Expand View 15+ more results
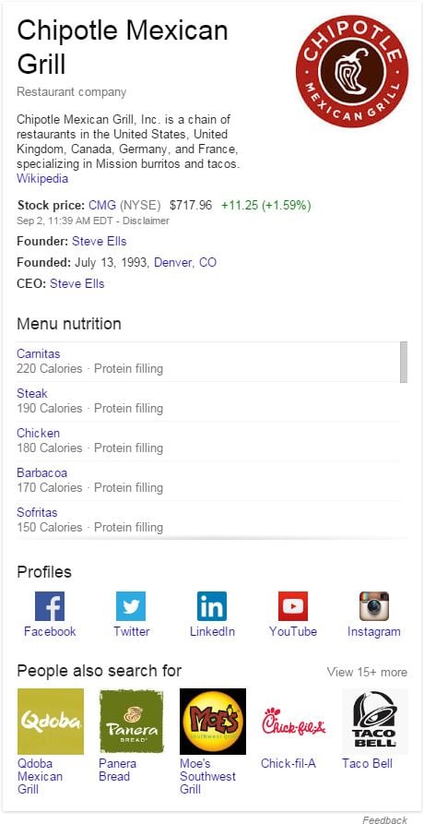 click(367, 672)
